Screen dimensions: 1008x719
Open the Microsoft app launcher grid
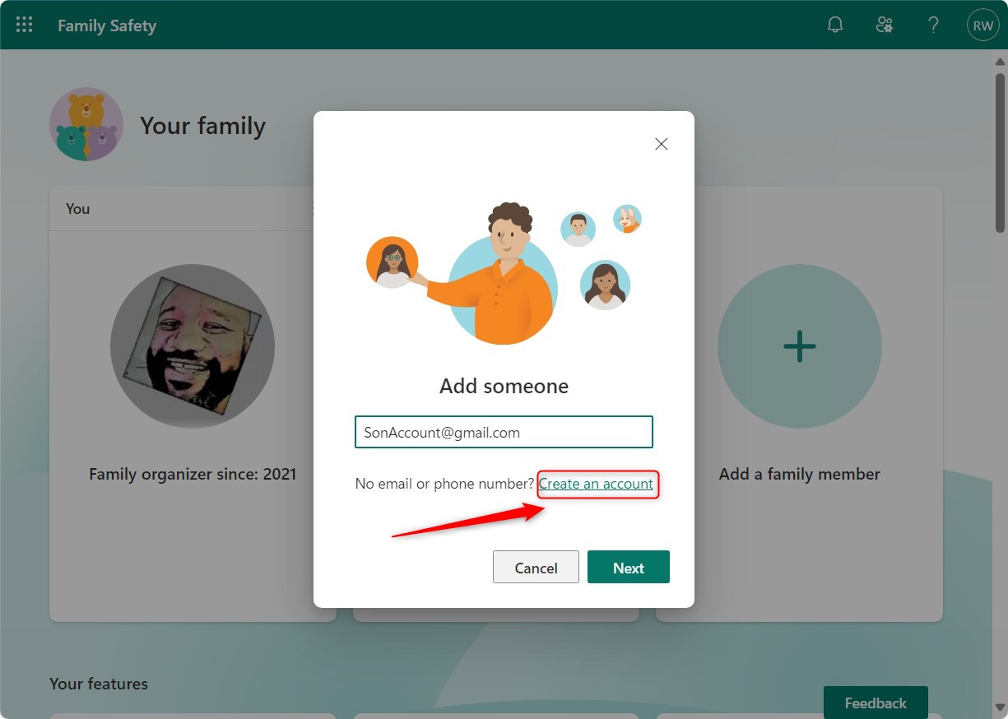point(24,24)
